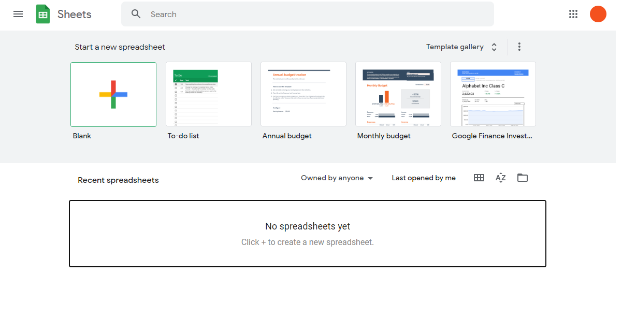
Task: Expand the Template gallery
Action: pyautogui.click(x=461, y=47)
